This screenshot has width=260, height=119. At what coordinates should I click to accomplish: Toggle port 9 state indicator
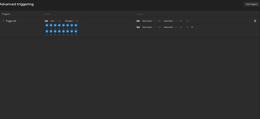click(47, 31)
